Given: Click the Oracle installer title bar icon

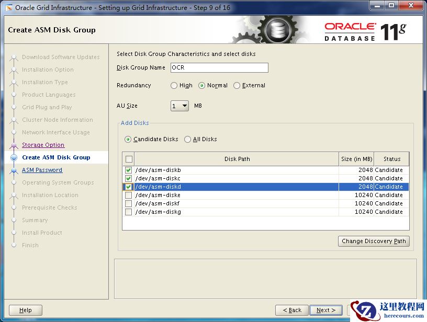Looking at the screenshot, I should pos(9,8).
